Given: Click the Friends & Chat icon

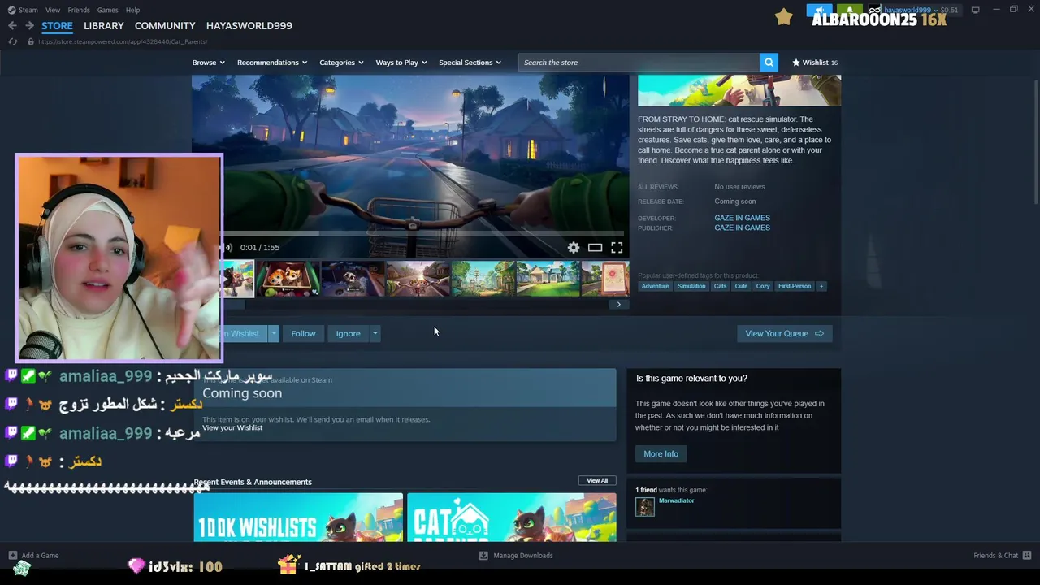Looking at the screenshot, I should (1026, 556).
